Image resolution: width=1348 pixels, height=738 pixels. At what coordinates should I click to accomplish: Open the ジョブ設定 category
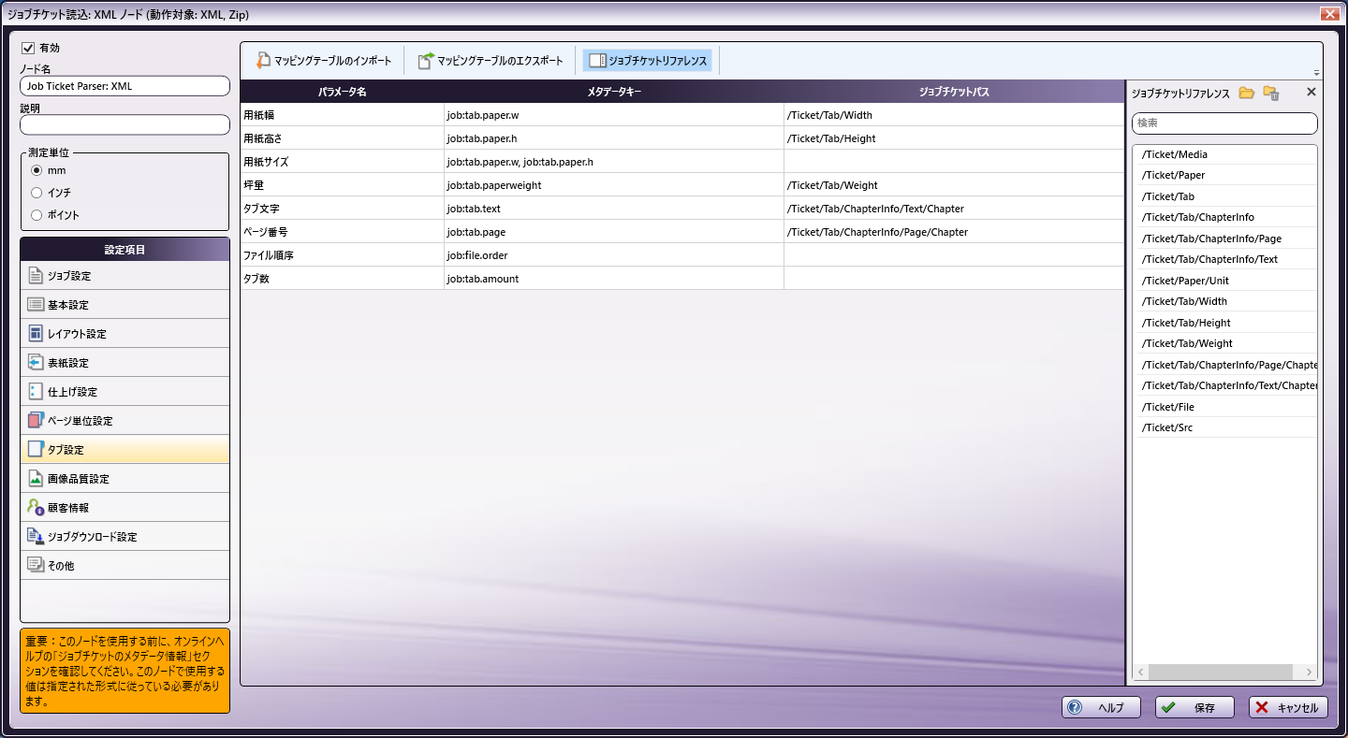point(125,276)
